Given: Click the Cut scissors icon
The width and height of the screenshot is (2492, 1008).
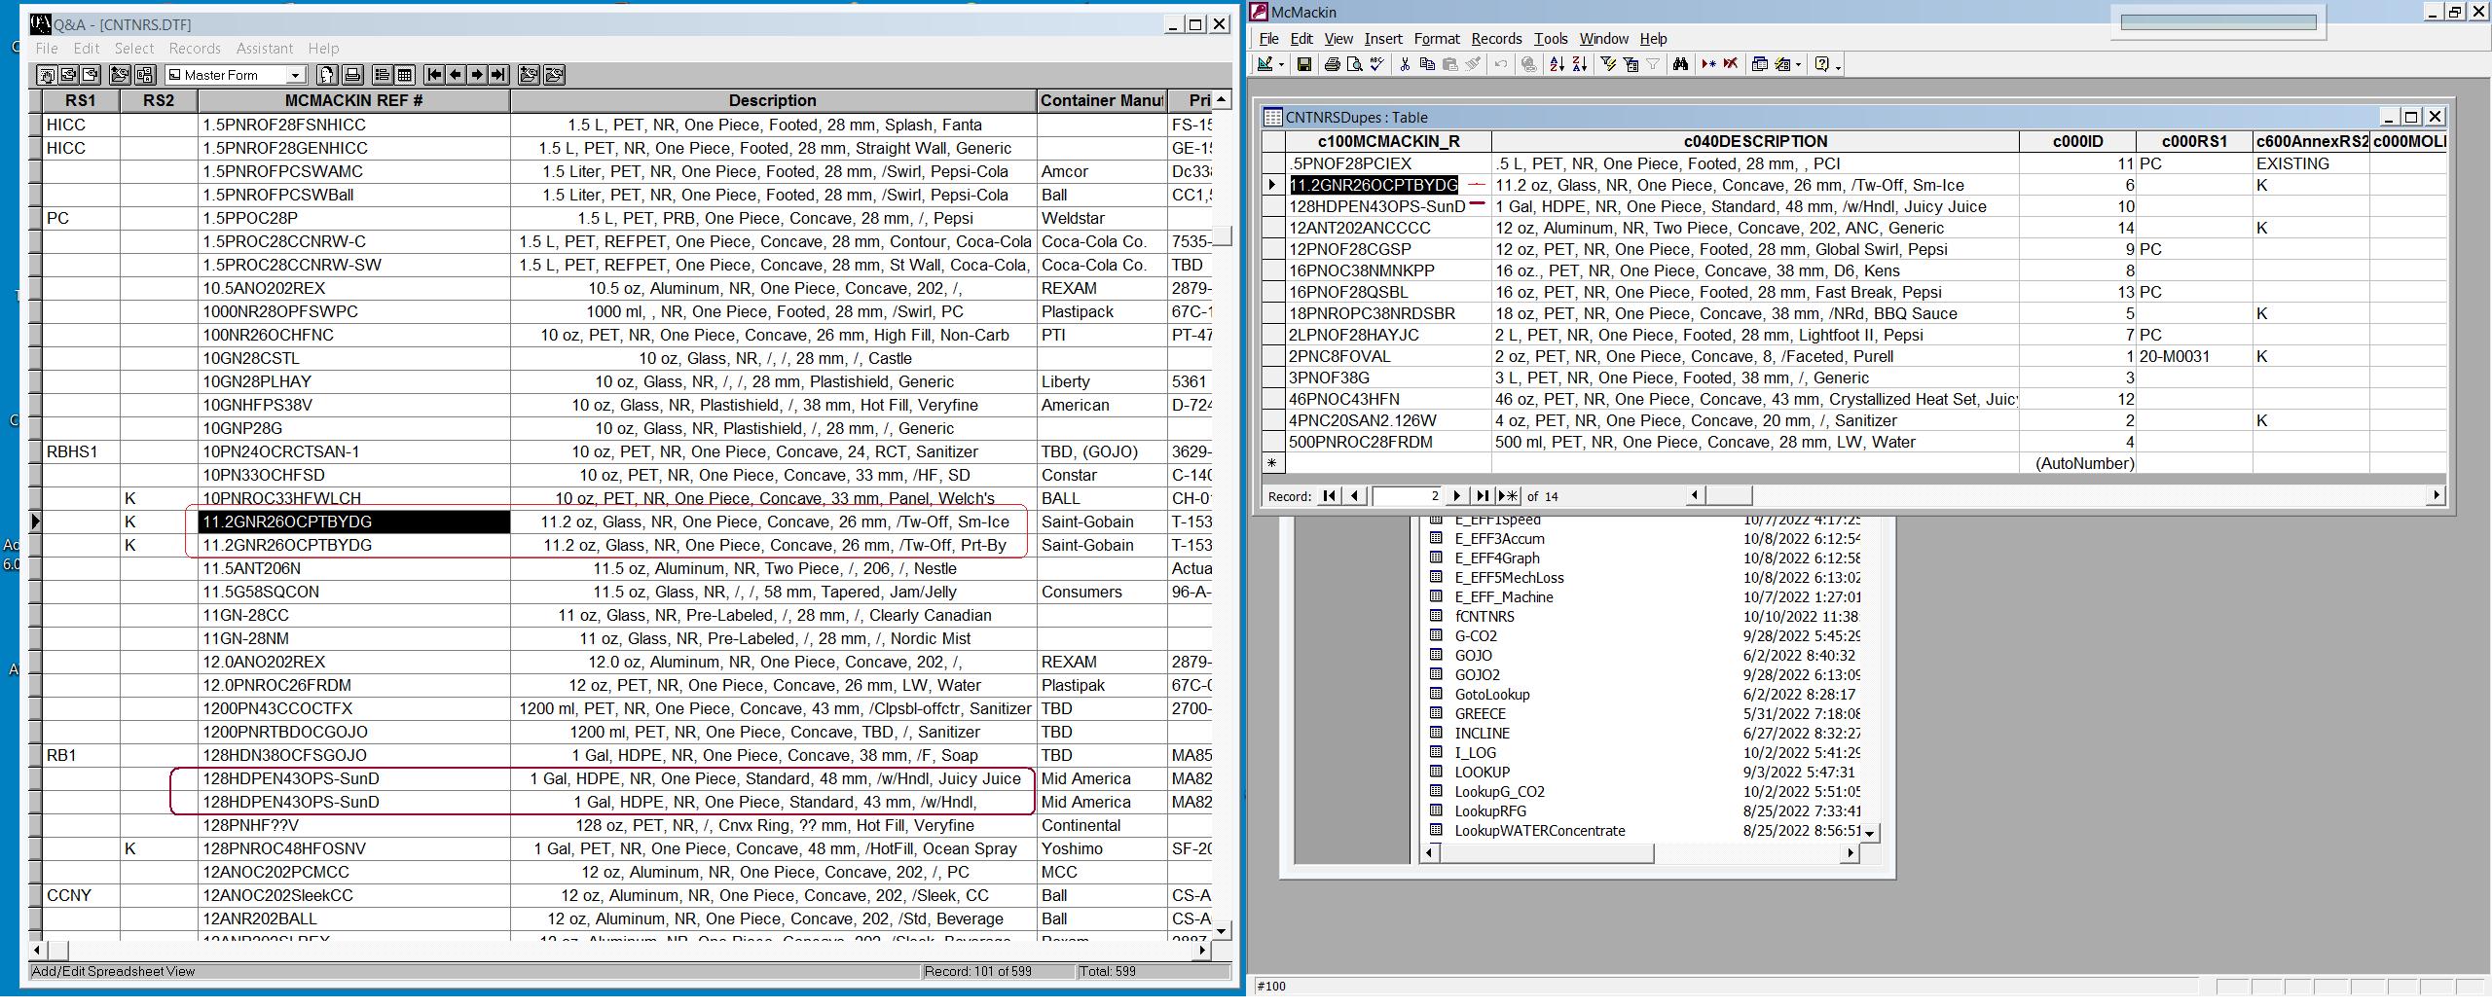Looking at the screenshot, I should click(1405, 64).
